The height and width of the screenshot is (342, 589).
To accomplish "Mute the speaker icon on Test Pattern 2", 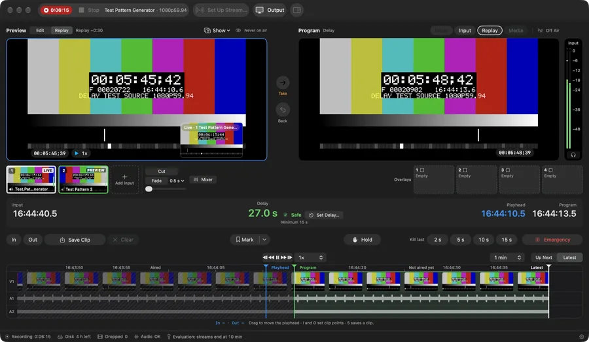I will click(x=62, y=189).
